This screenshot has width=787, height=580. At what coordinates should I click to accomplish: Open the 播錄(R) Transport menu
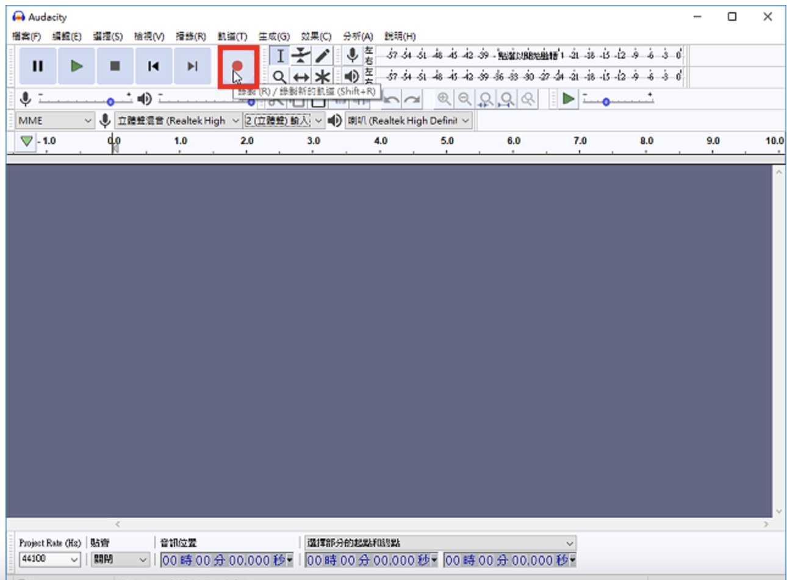coord(191,37)
